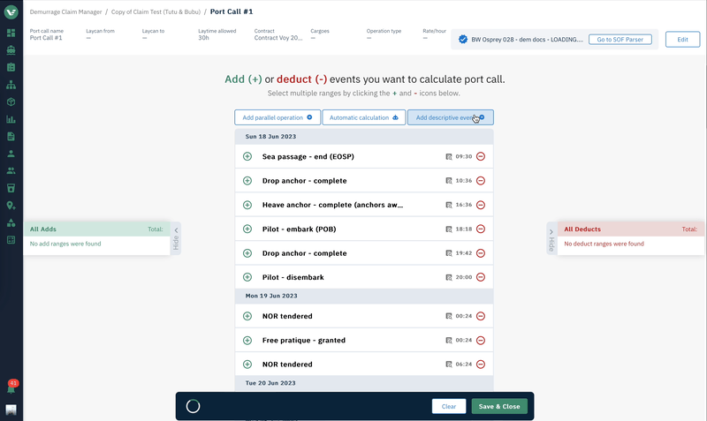Open document lookup icon beside 16:36 time

pos(449,205)
